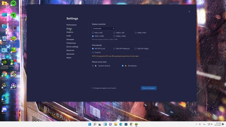
Task: Click the microphone icon in the system tray
Action: (200, 124)
